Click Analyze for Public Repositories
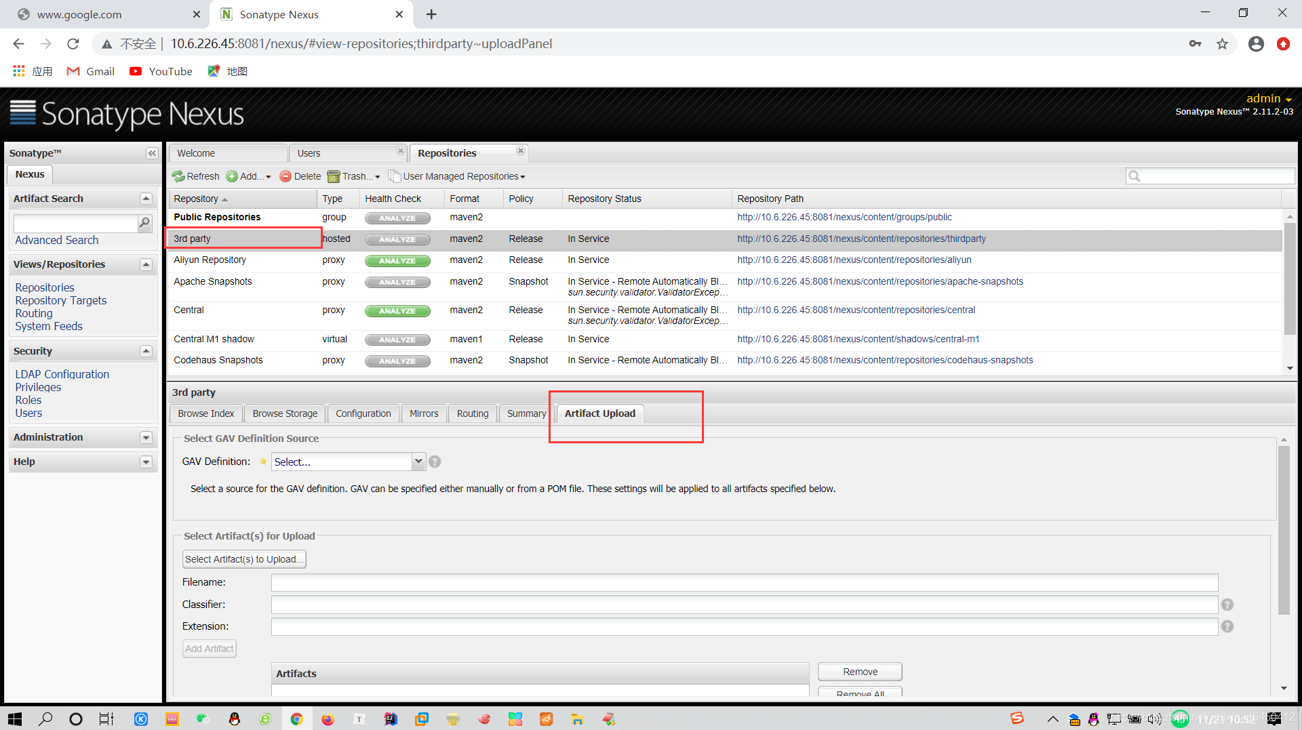This screenshot has height=730, width=1302. click(397, 218)
